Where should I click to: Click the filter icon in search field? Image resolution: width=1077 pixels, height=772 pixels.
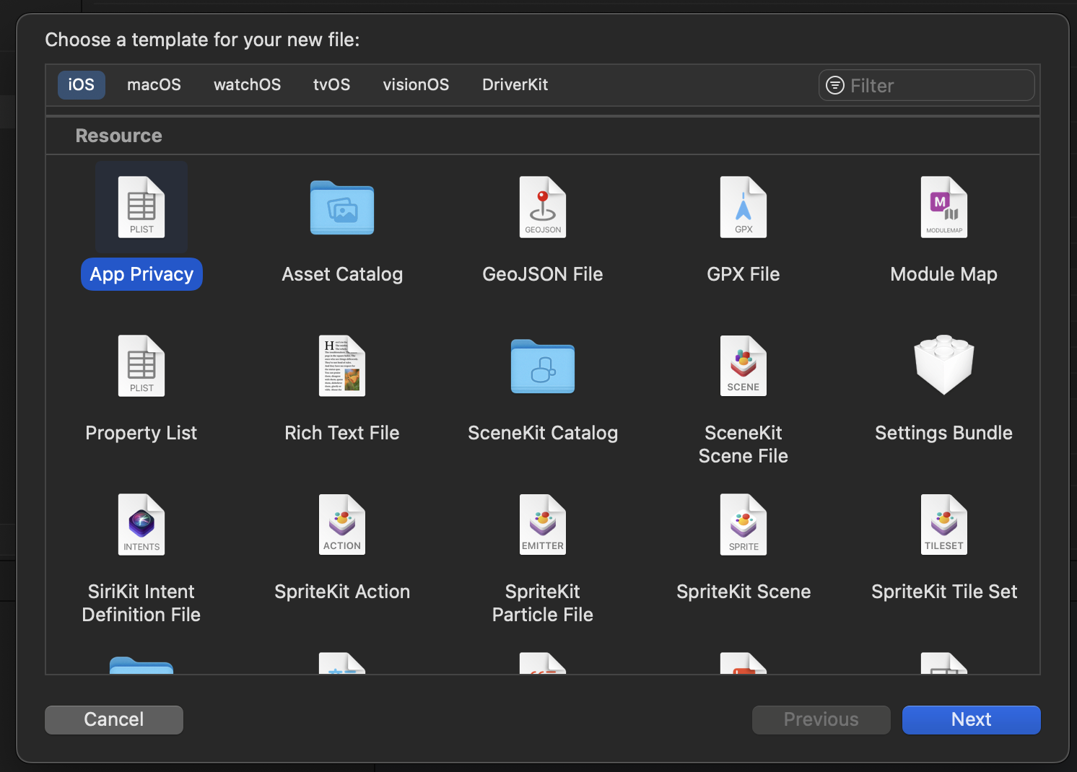click(x=835, y=85)
